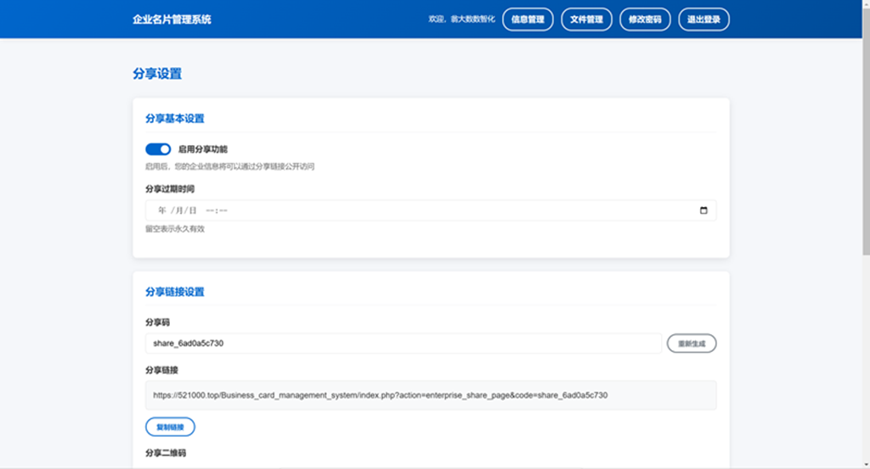The image size is (870, 469).
Task: Open the 信息管理 page
Action: pos(528,20)
